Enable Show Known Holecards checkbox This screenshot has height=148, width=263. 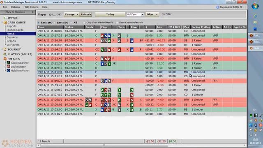(x=117, y=23)
